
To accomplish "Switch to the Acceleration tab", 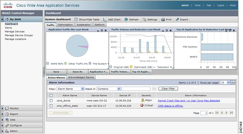I will [84, 25].
